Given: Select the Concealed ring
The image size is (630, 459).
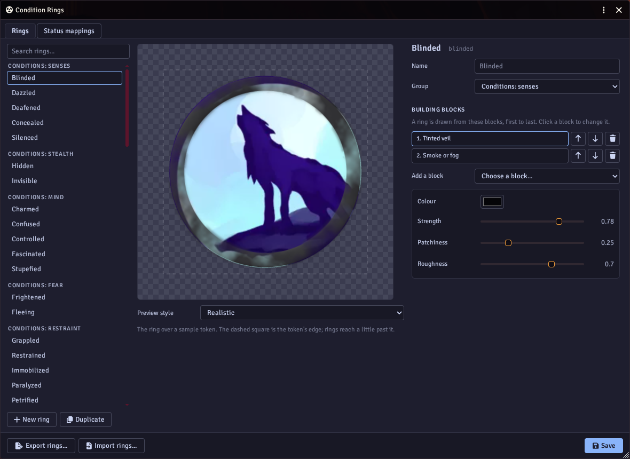Looking at the screenshot, I should 64,122.
